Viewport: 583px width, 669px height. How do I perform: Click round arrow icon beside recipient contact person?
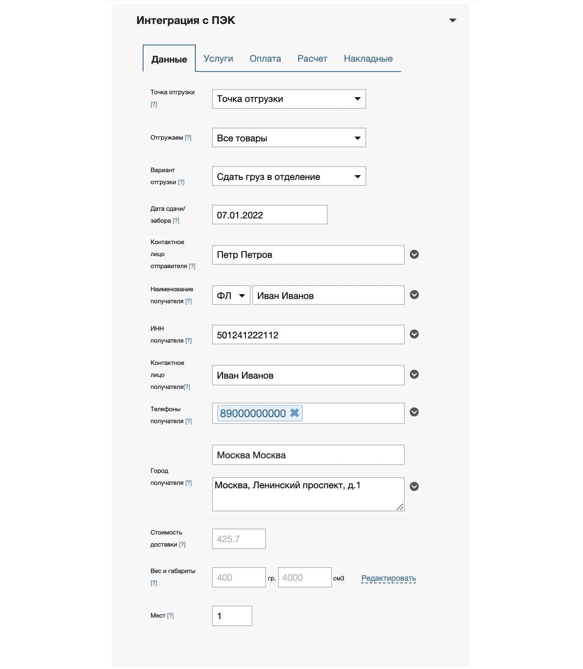414,374
